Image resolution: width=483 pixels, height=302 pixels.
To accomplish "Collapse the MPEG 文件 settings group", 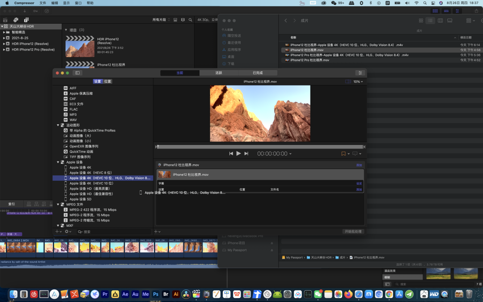I will coord(58,204).
